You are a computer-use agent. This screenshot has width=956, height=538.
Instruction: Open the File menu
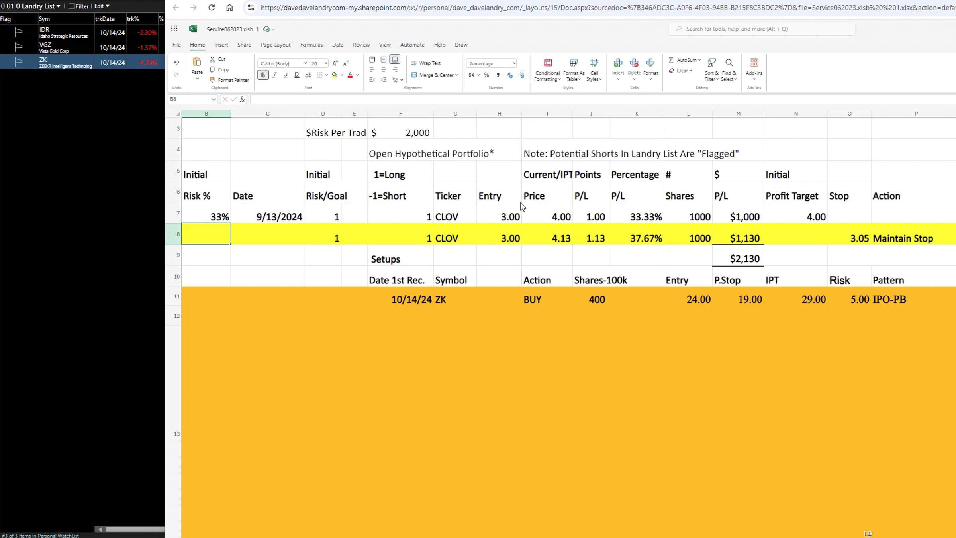click(176, 45)
